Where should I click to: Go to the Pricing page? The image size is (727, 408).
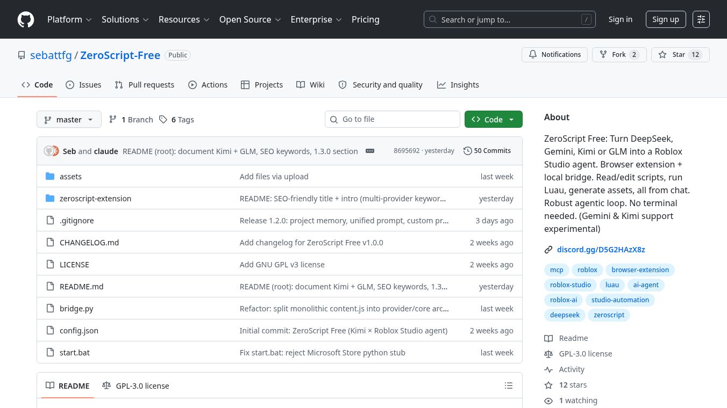click(366, 19)
